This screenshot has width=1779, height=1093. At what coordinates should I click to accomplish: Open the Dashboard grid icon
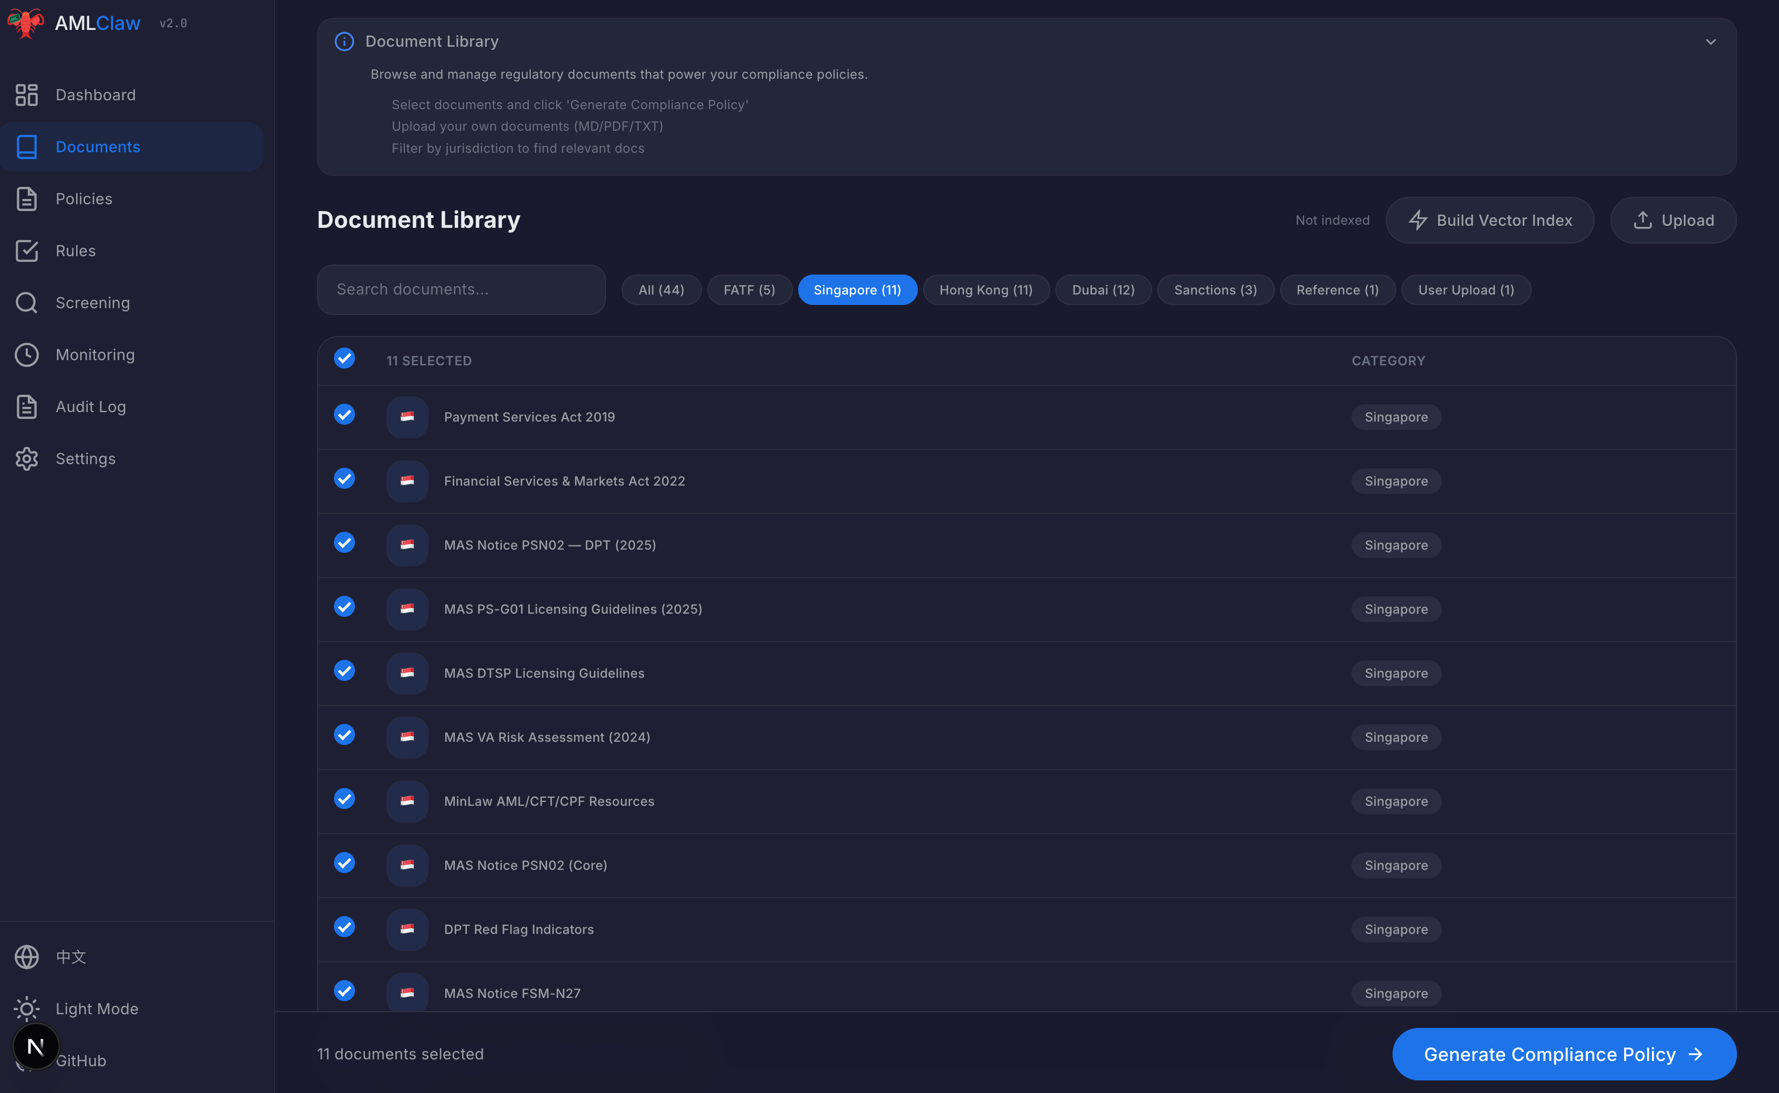27,94
